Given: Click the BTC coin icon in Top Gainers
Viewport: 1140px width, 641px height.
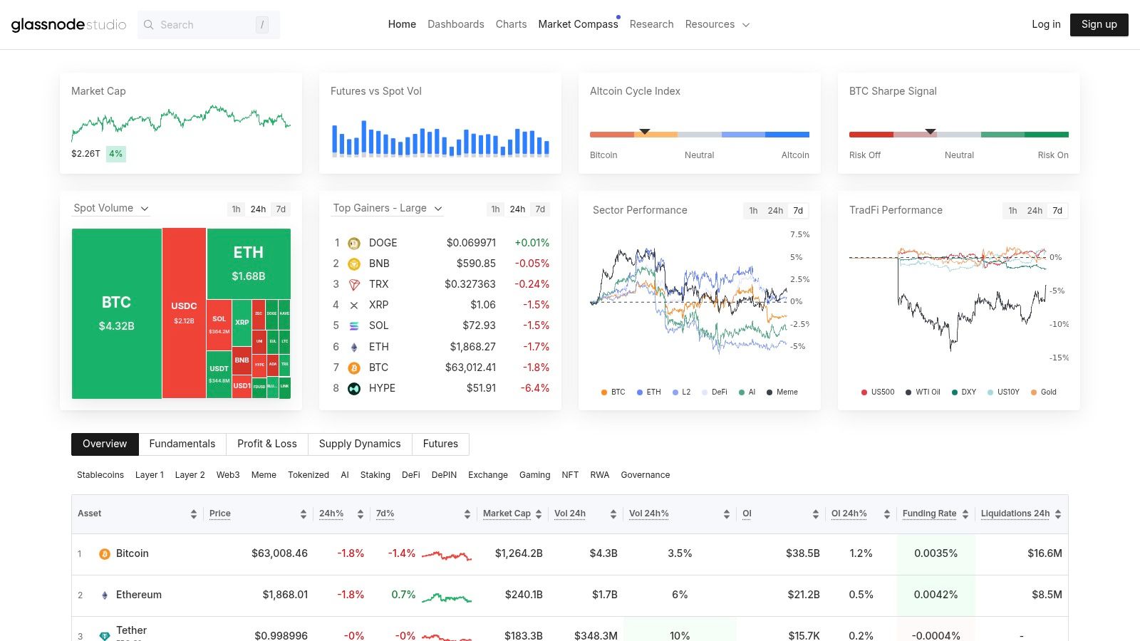Looking at the screenshot, I should [x=354, y=368].
